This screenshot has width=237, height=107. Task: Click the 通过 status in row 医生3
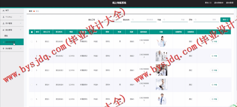pyautogui.click(x=191, y=70)
